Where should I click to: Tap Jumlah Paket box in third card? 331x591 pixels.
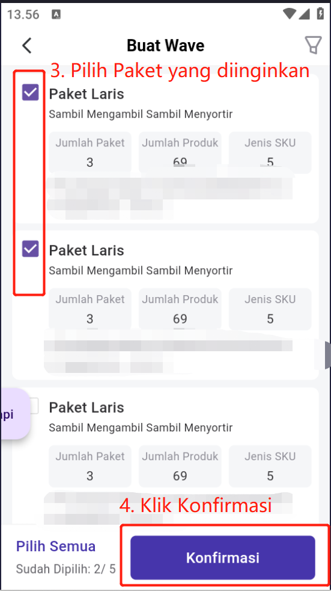pos(90,466)
